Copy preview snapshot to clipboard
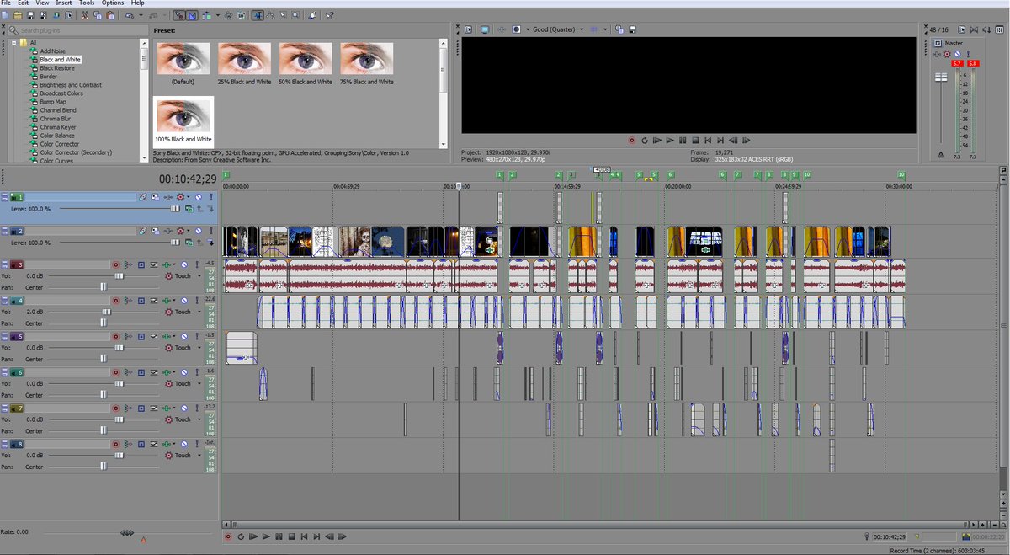 click(619, 29)
